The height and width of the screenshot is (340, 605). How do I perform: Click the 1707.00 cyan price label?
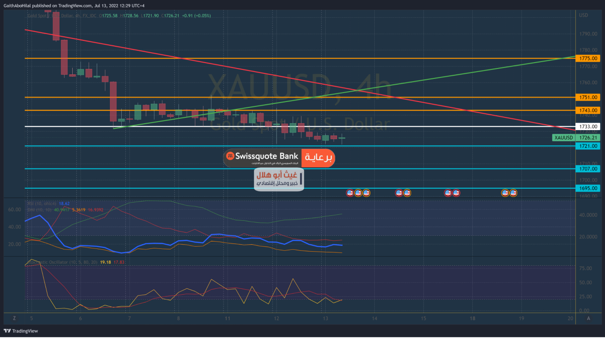pos(587,169)
